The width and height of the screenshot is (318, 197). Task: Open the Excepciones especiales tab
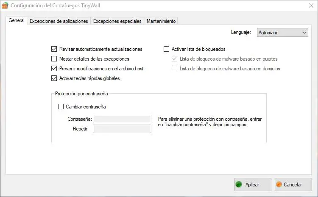tap(117, 21)
